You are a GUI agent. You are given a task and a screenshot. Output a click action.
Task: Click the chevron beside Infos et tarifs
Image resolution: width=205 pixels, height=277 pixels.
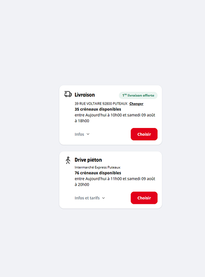click(x=103, y=198)
